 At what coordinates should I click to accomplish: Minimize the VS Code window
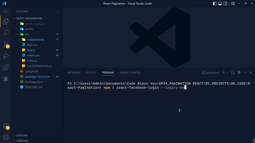tap(239, 4)
